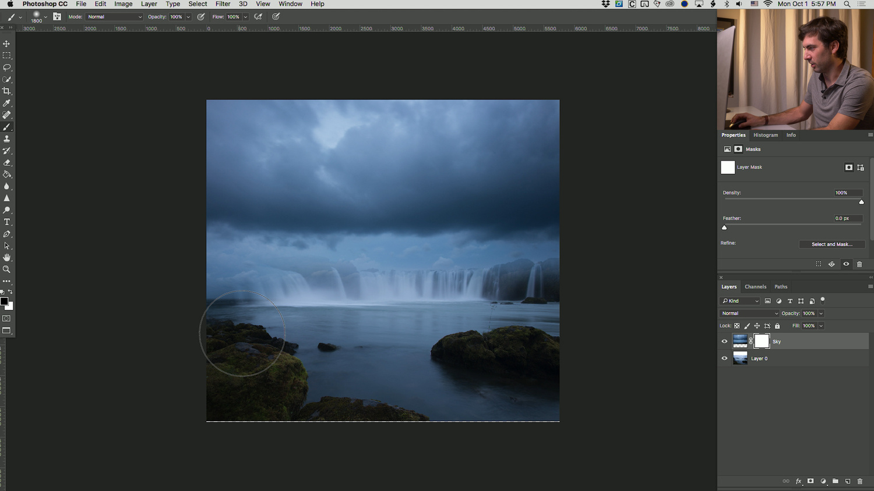The width and height of the screenshot is (874, 491).
Task: Click the foreground color swatch
Action: click(4, 301)
